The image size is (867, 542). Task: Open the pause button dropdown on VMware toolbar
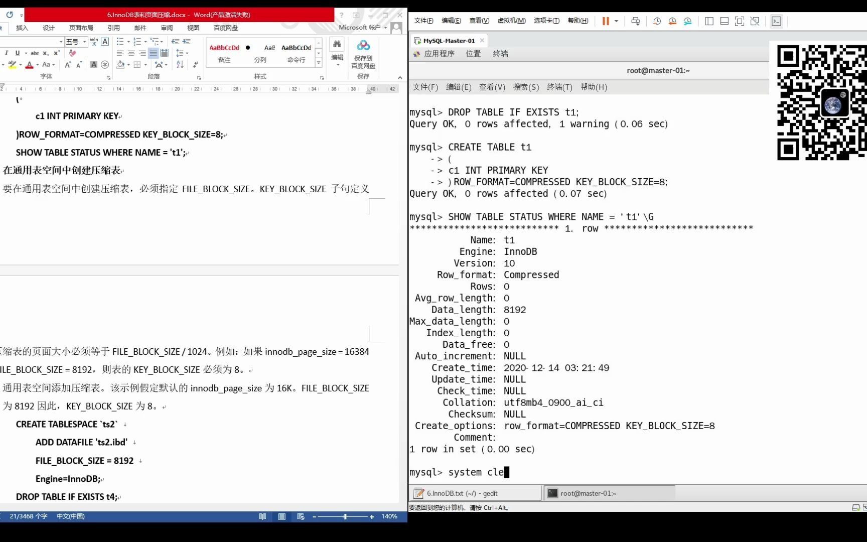tap(616, 22)
